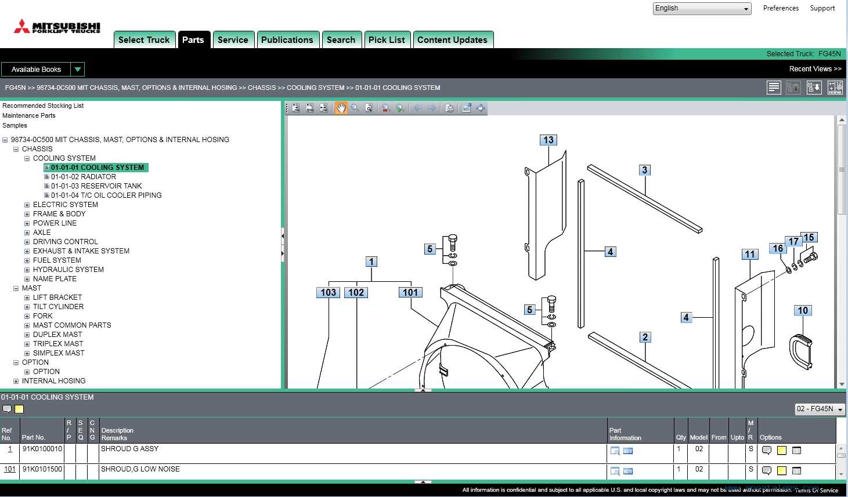
Task: Open Recent Views list
Action: pyautogui.click(x=815, y=69)
